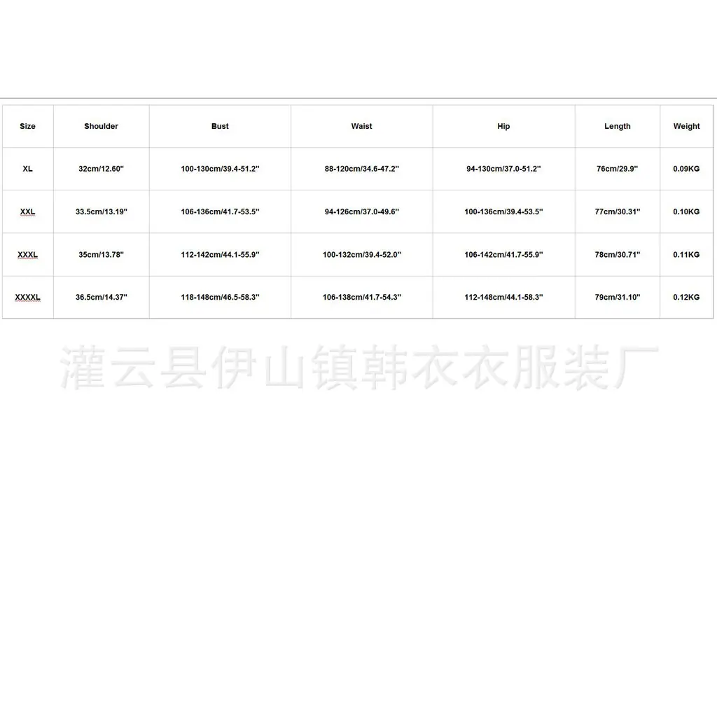Select the Weight header cell
The width and height of the screenshot is (717, 717).
tap(686, 126)
